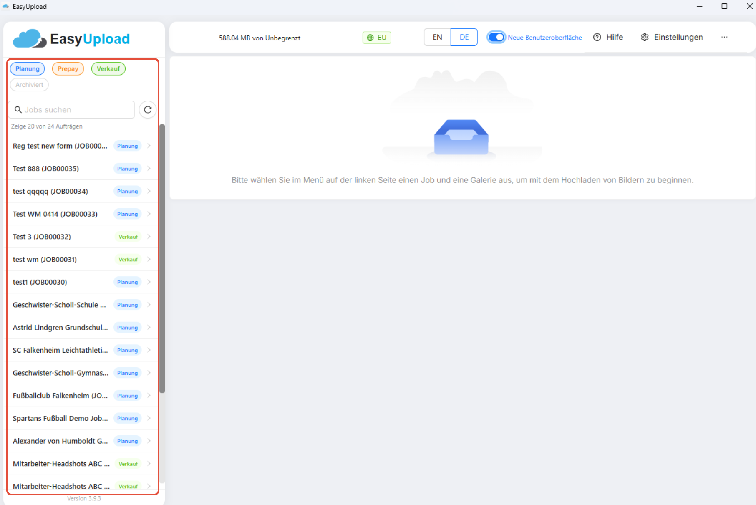
Task: Click Verkauf status badge on Test 3 row
Action: (x=128, y=237)
